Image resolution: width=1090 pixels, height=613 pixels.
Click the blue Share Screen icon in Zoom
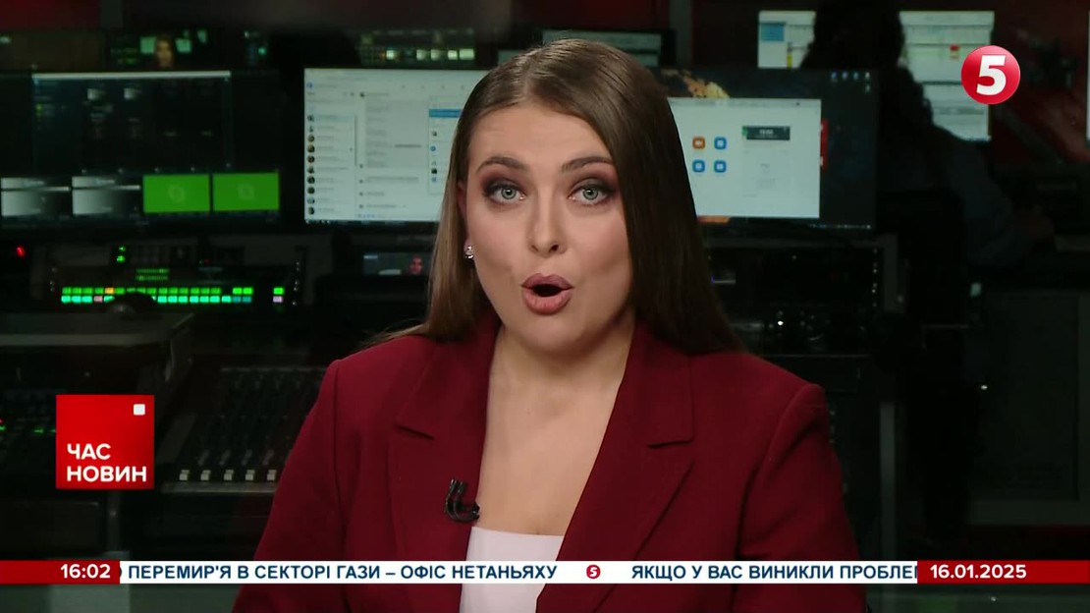click(721, 166)
